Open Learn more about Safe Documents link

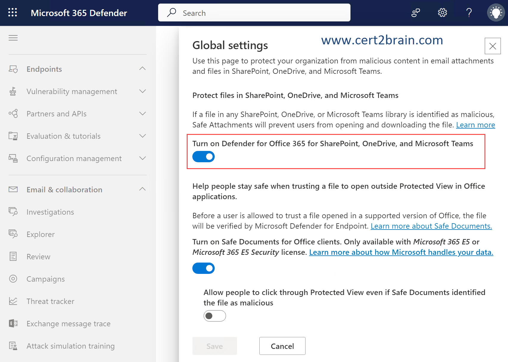[431, 226]
